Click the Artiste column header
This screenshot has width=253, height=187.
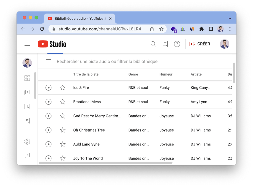pyautogui.click(x=196, y=74)
